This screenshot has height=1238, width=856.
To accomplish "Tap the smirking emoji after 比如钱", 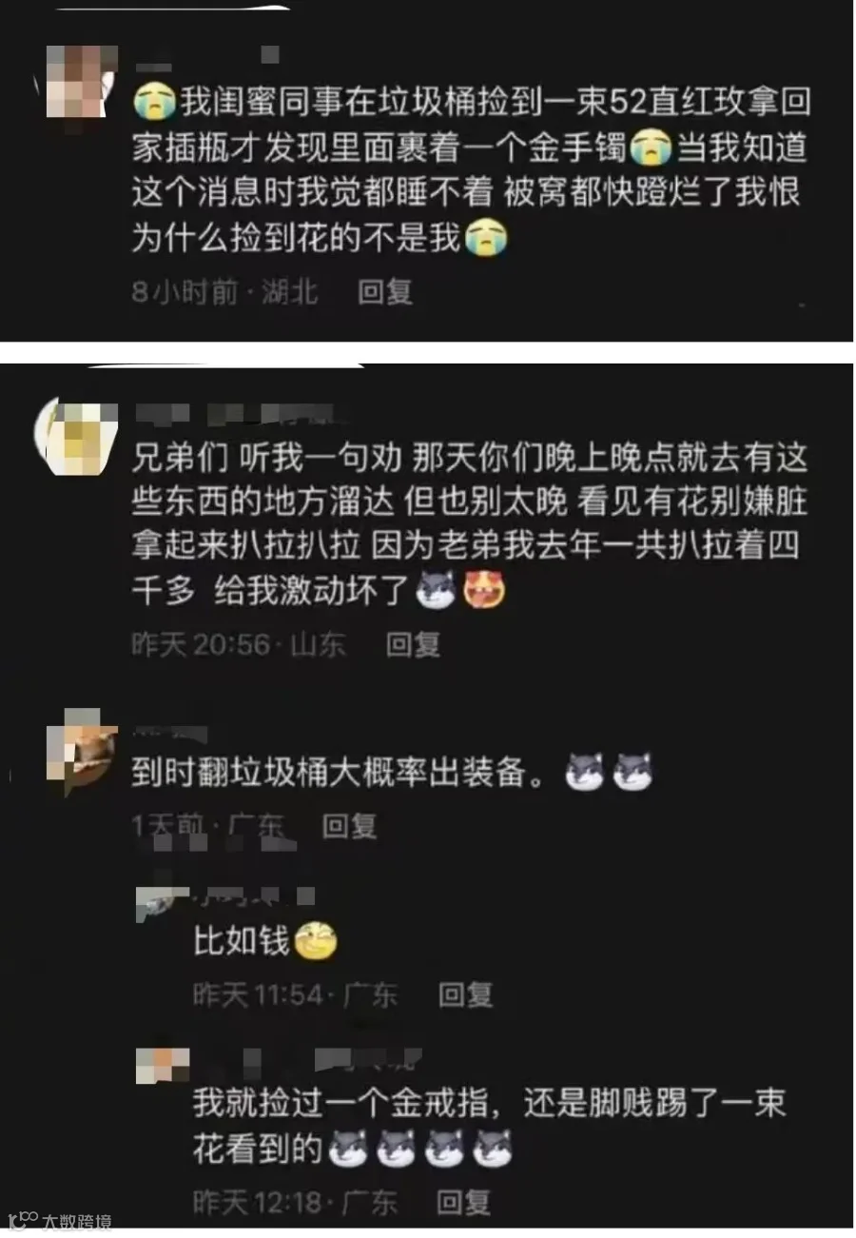I will point(316,942).
